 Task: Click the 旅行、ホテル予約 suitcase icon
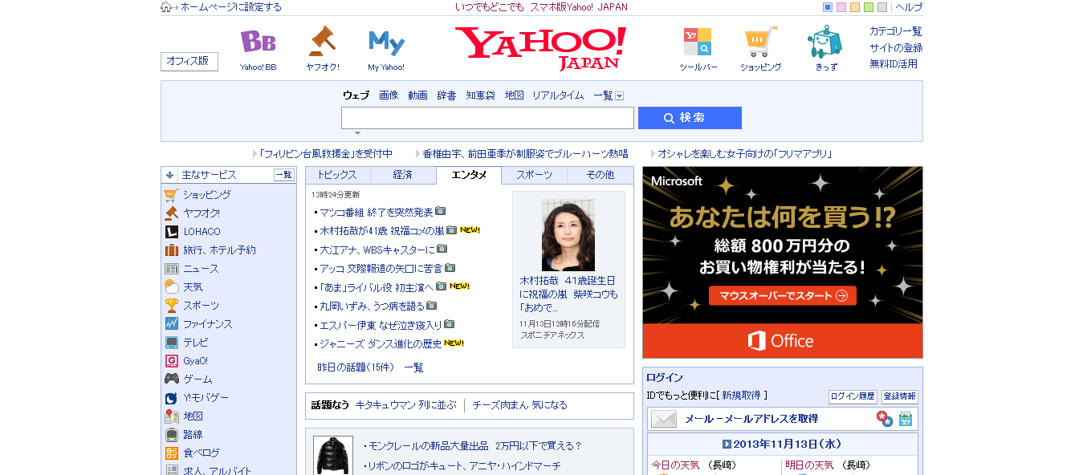tap(171, 250)
